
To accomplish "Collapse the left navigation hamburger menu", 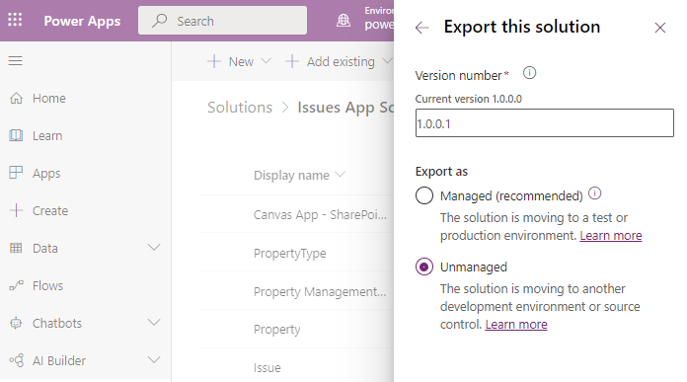I will (16, 60).
